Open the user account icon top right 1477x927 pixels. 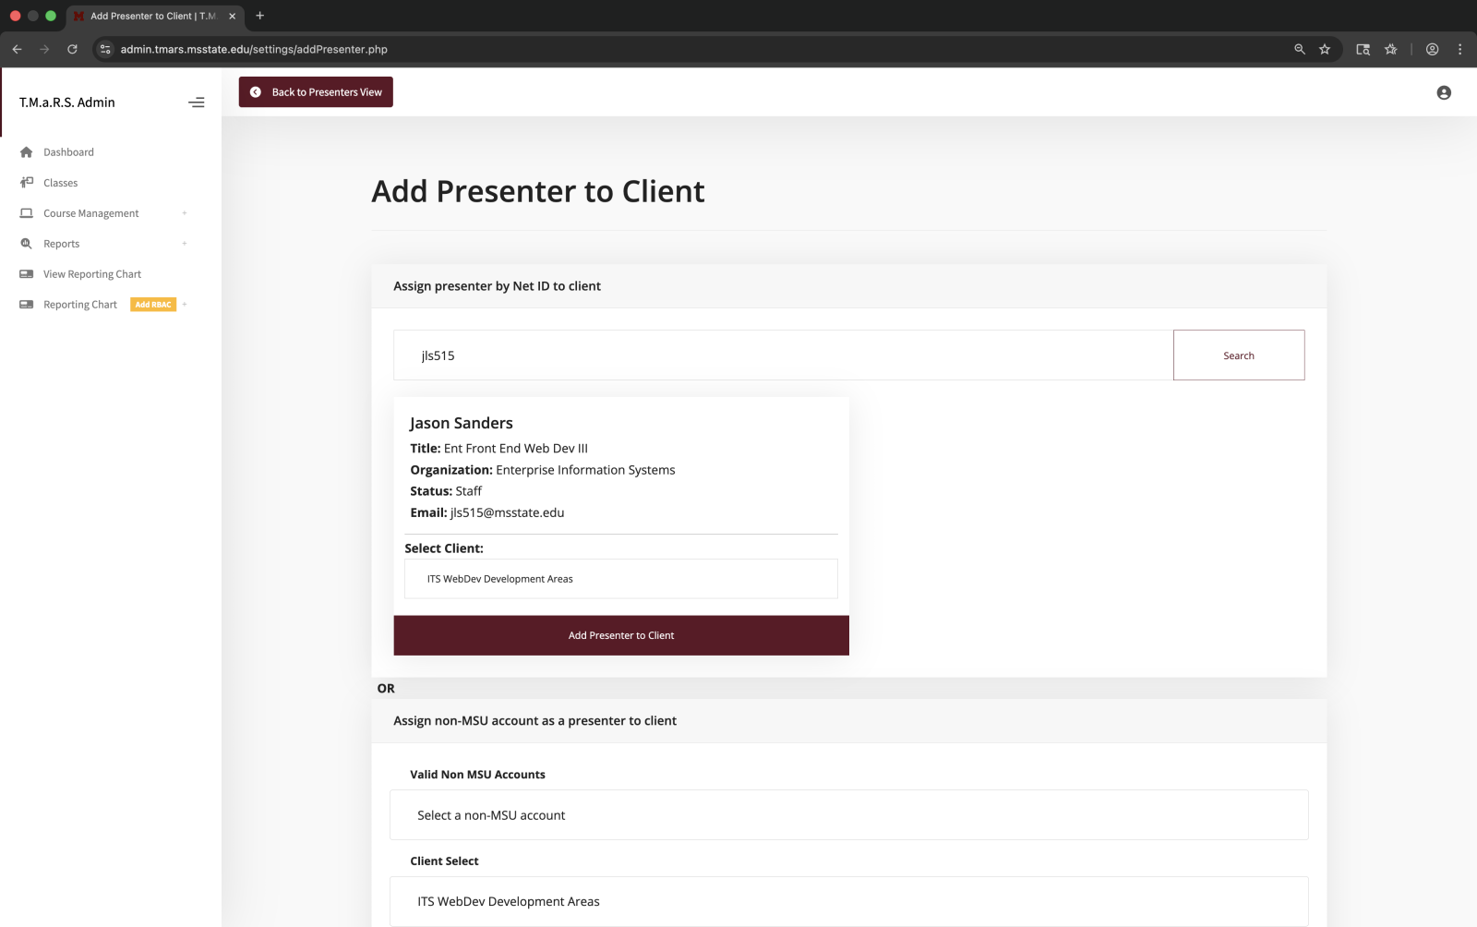point(1442,92)
